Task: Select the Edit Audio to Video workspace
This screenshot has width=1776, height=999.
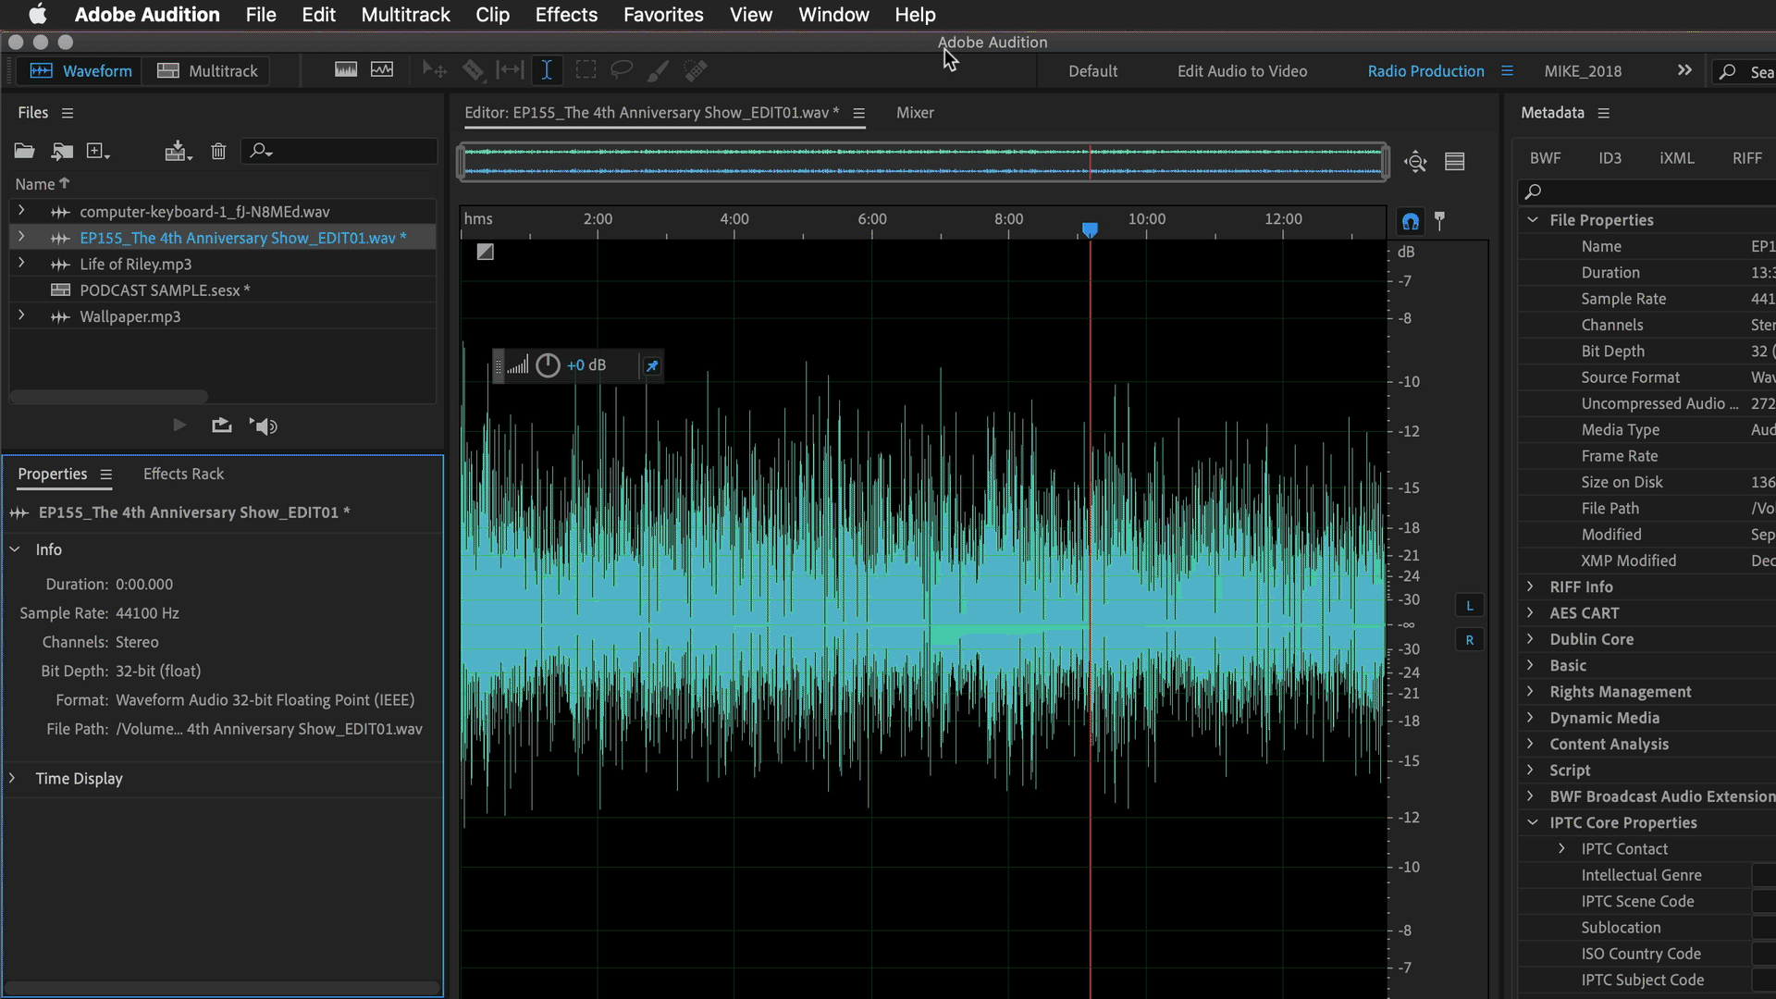Action: 1241,71
